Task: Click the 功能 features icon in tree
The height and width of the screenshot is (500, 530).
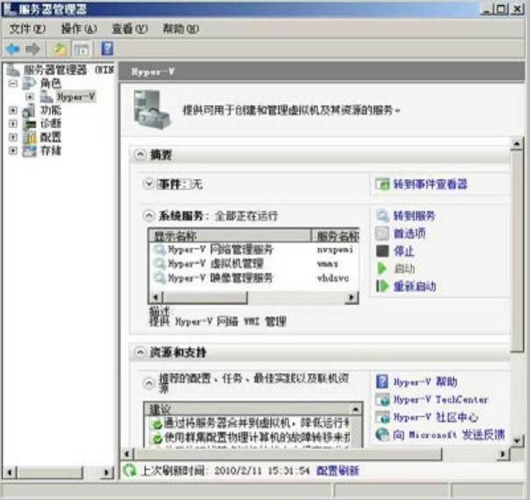Action: tap(28, 110)
